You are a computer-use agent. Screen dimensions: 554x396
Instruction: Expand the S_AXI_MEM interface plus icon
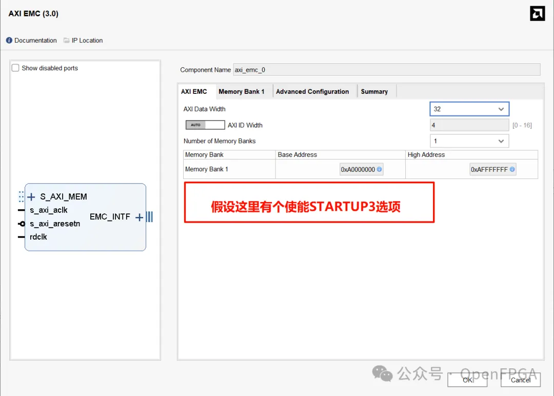tap(31, 197)
